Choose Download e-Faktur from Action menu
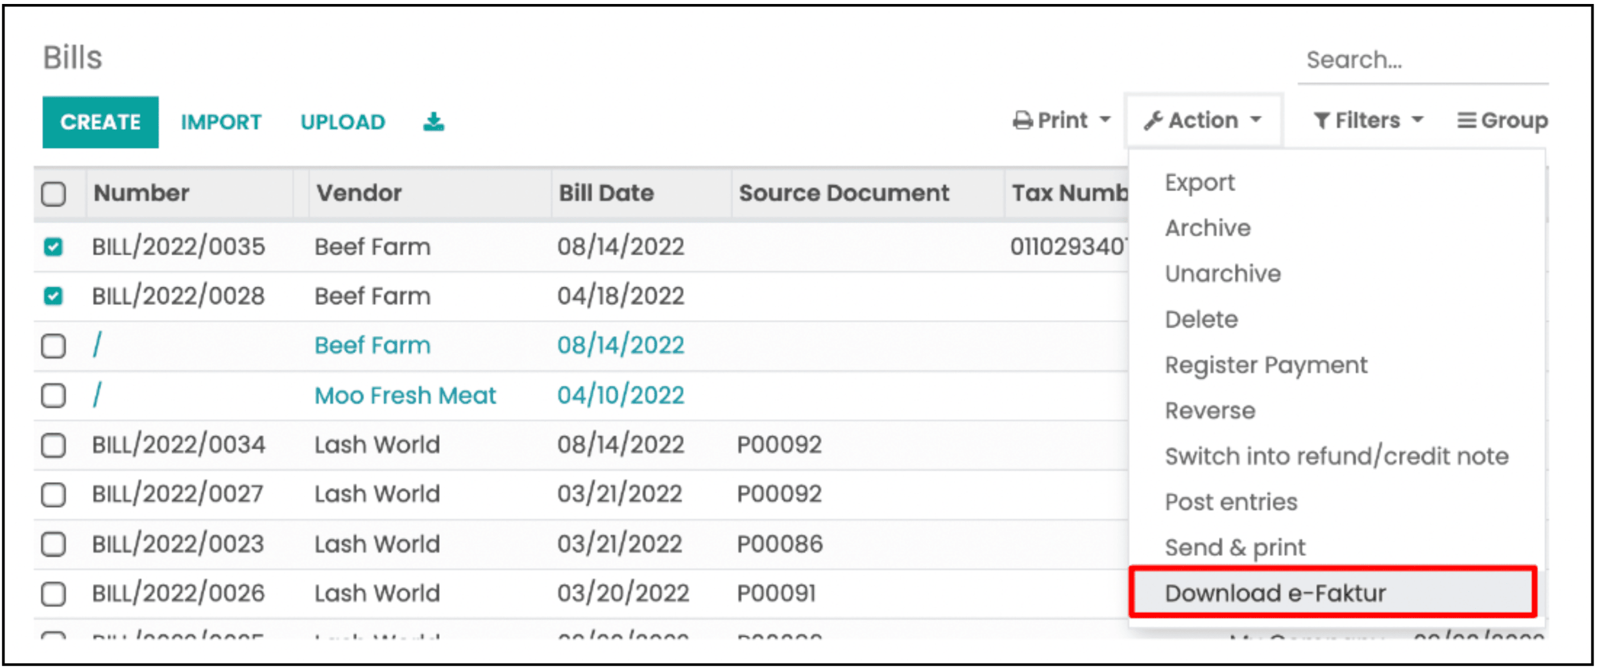Screen dimensions: 1597x668 [1275, 593]
